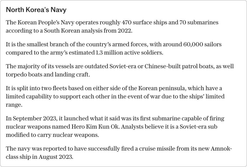The image size is (247, 167).
Task: Click the text "60,000 sailors"
Action: click(202, 45)
